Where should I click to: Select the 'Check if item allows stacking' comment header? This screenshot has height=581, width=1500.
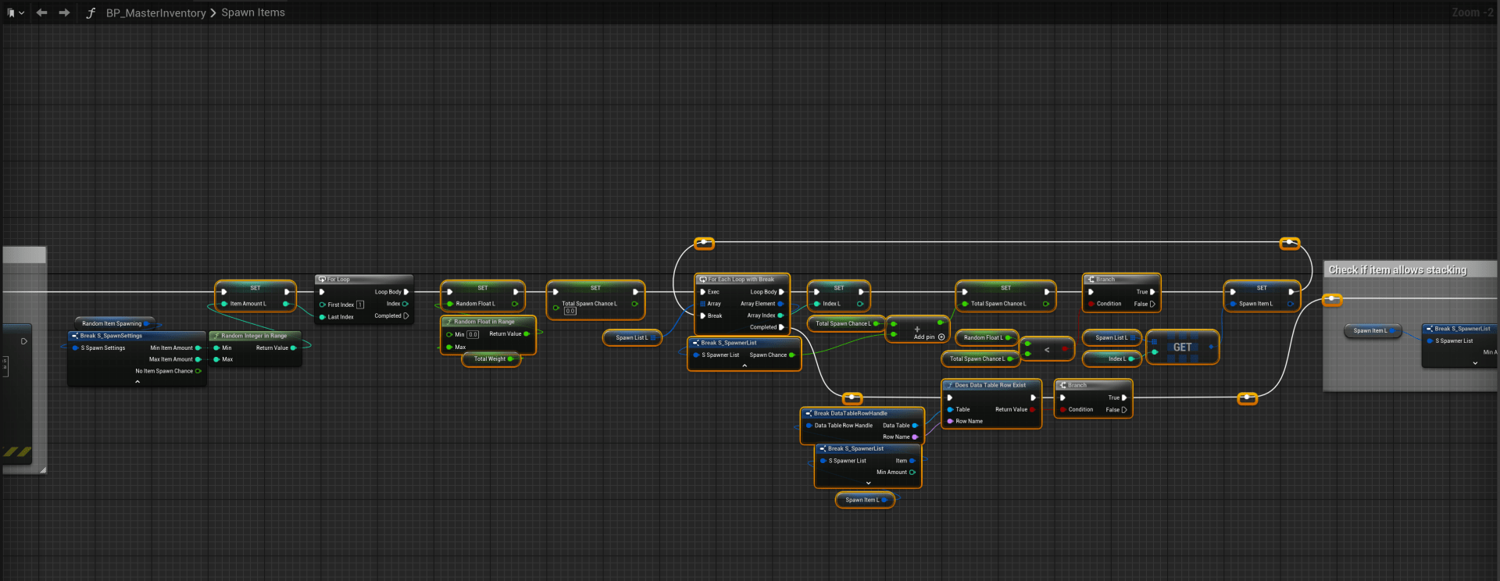coord(1398,270)
